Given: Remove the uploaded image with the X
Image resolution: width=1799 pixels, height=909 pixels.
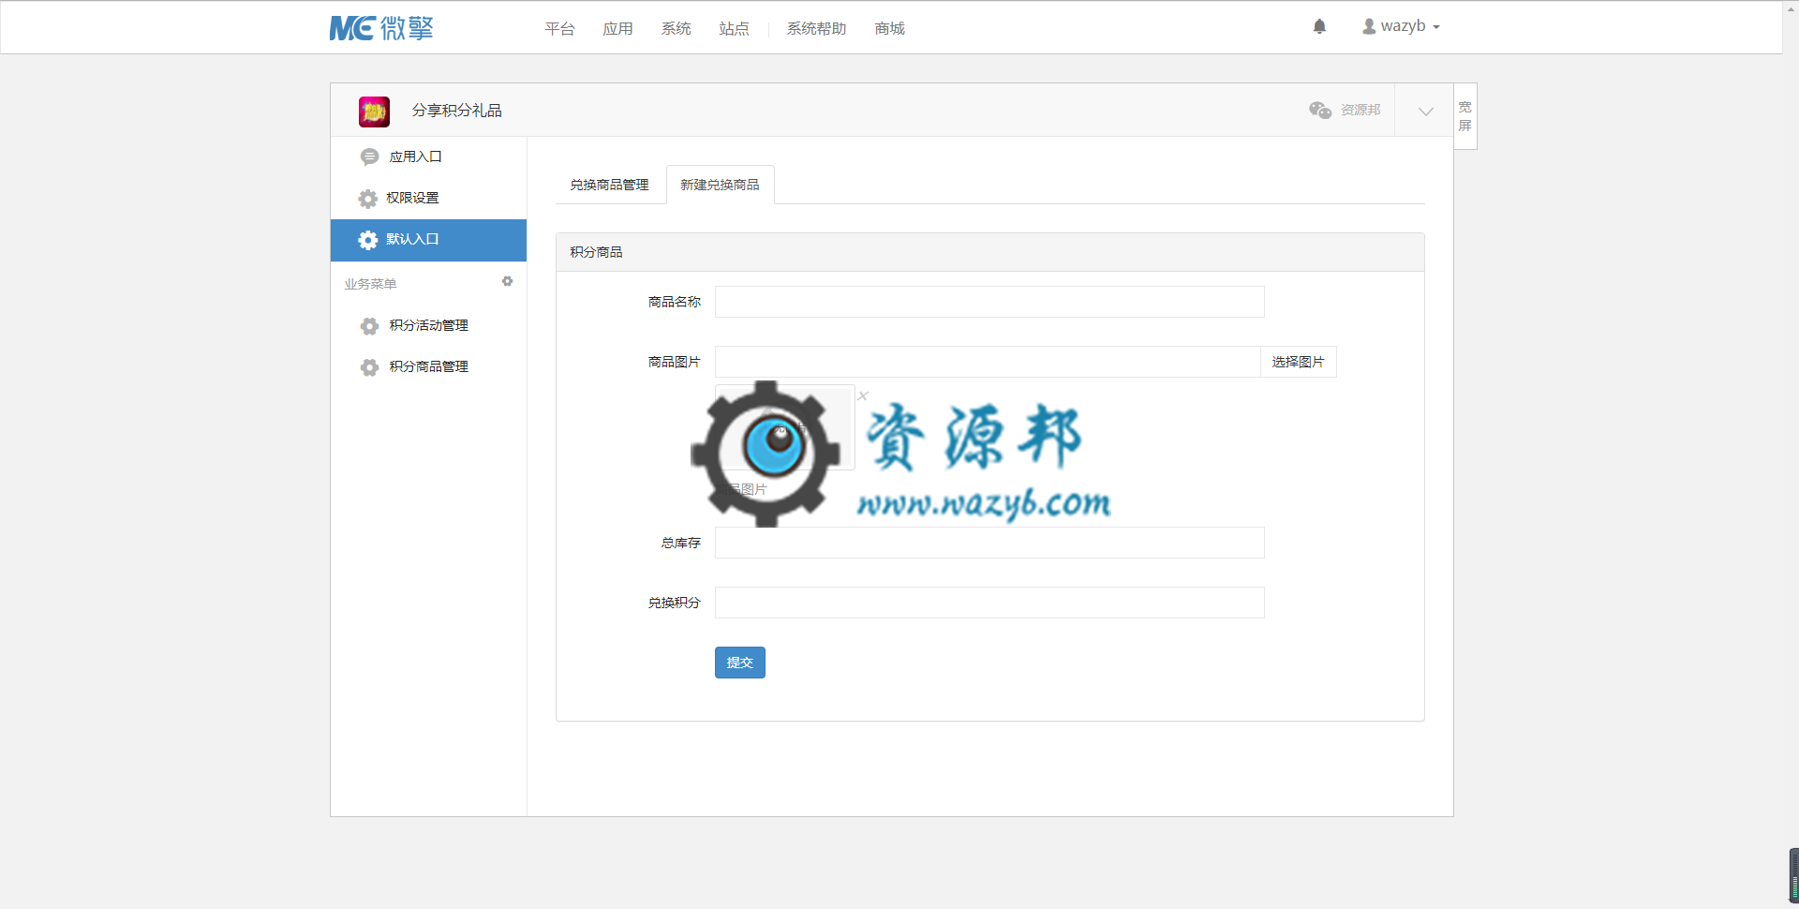Looking at the screenshot, I should [863, 395].
